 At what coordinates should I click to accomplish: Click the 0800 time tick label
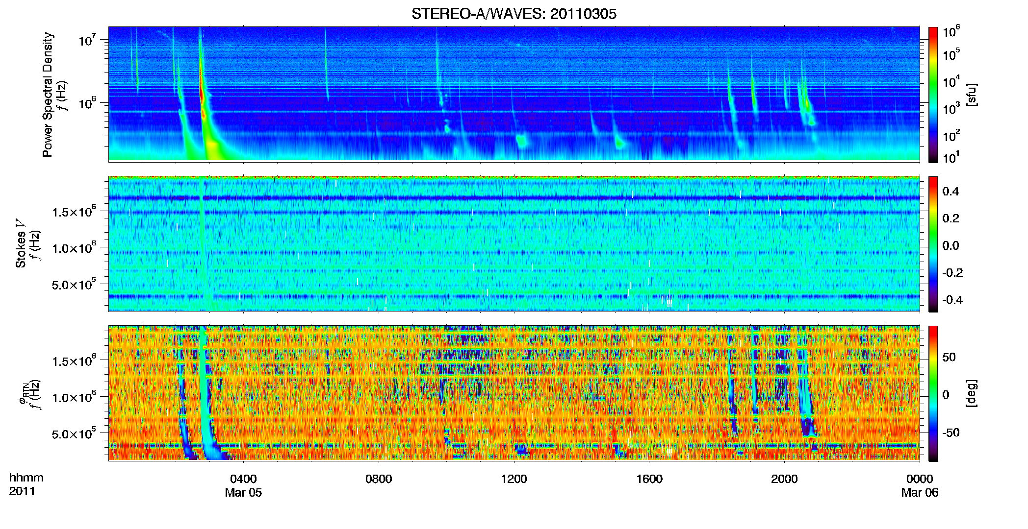coord(379,479)
